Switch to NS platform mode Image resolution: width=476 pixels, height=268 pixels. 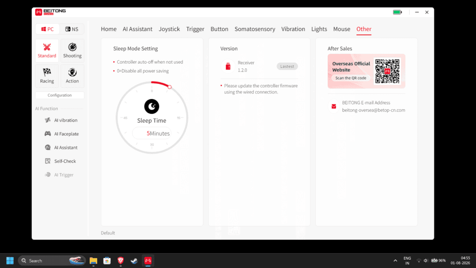[72, 29]
